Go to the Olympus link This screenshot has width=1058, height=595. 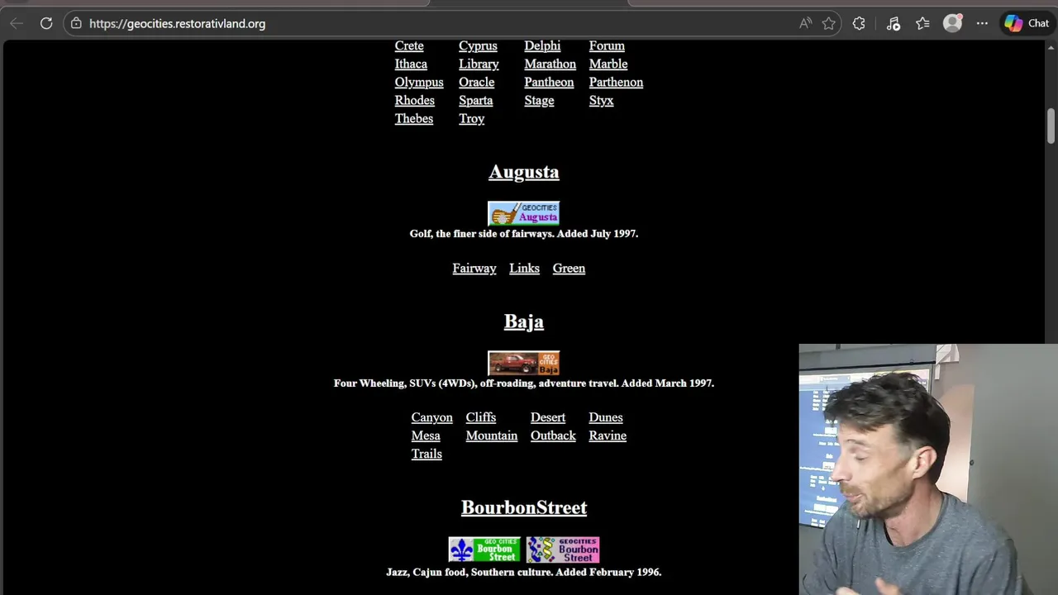click(419, 82)
